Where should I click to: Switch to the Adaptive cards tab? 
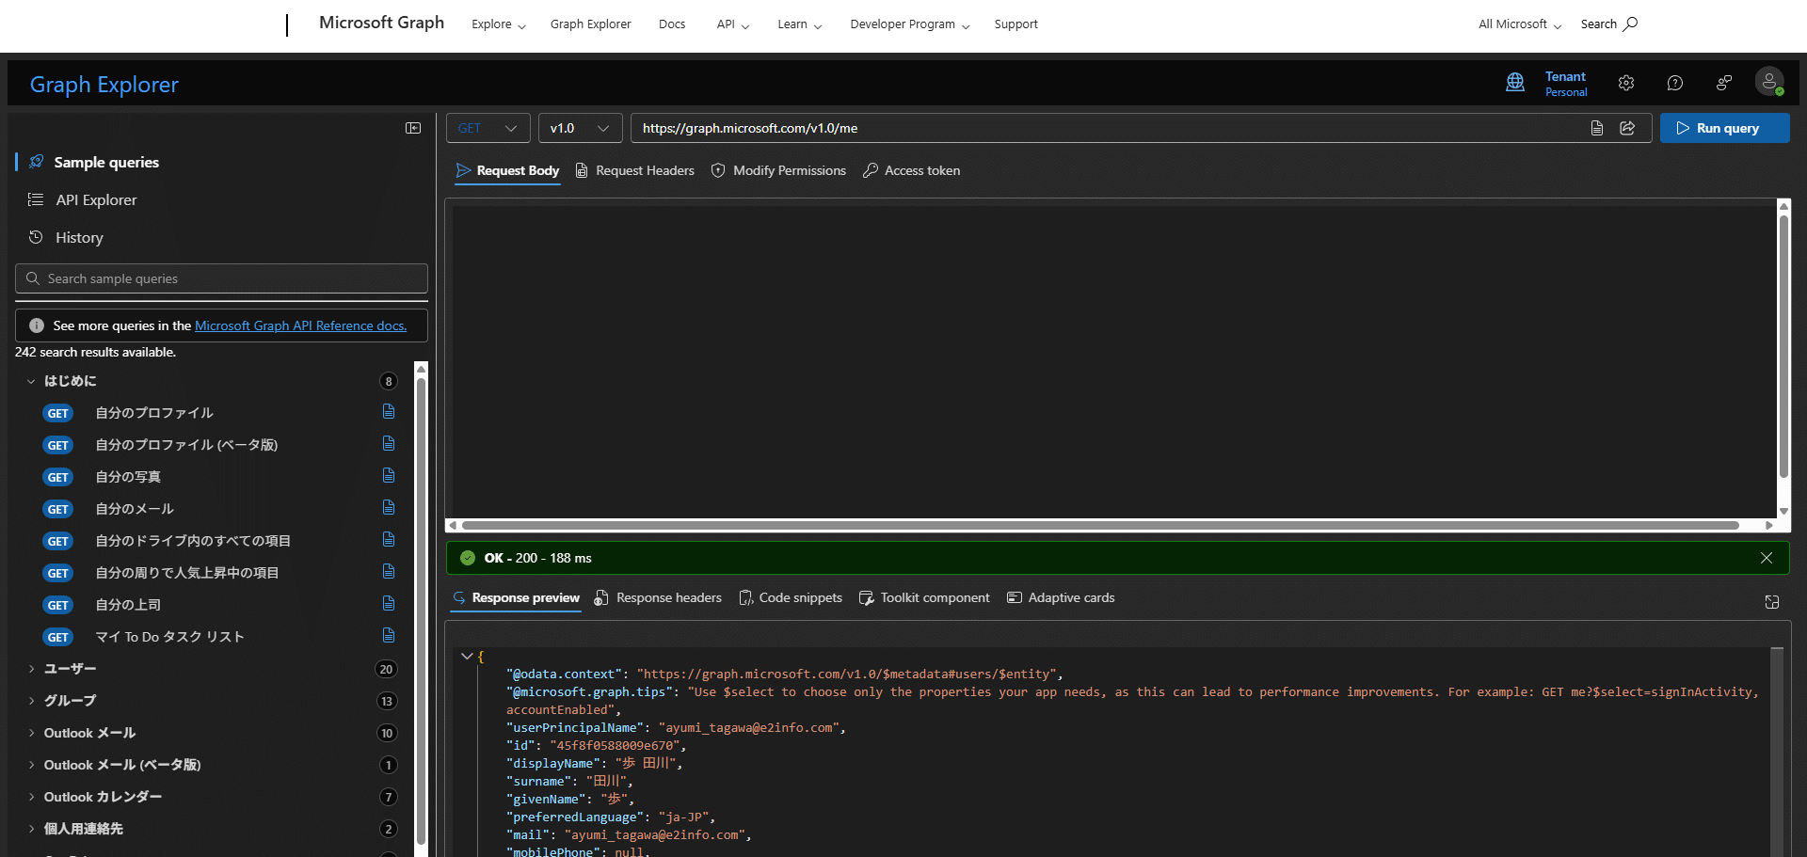coord(1061,597)
